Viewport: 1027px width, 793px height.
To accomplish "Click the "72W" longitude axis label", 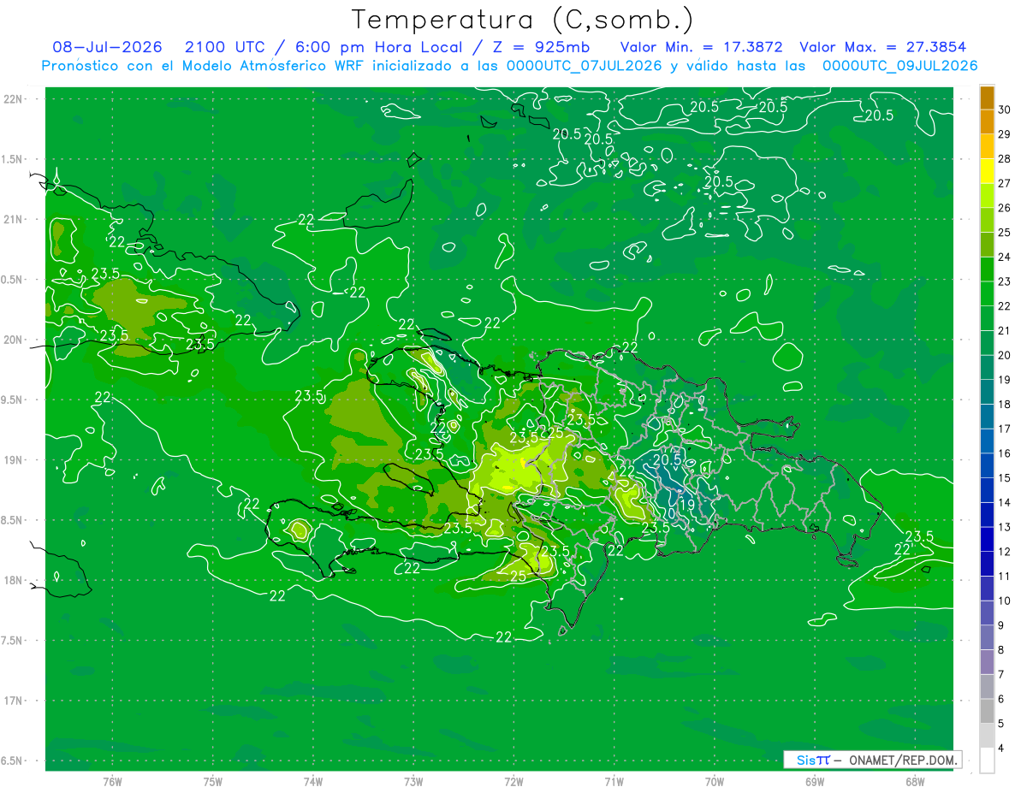I will pos(513,782).
